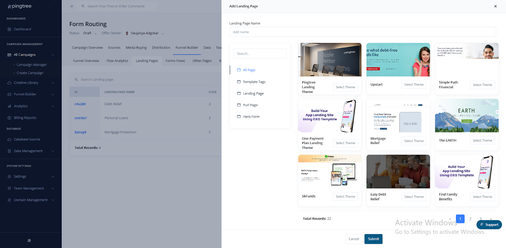506x248 pixels.
Task: Switch to the Media Buying tab
Action: pyautogui.click(x=136, y=48)
